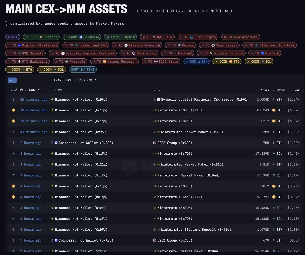
Task: Toggle the USD ≥ $1M filter chip
Action: coord(196,61)
